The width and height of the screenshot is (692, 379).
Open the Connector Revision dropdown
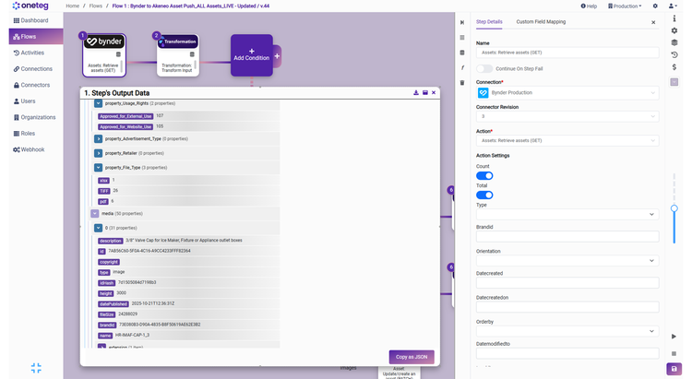click(567, 116)
